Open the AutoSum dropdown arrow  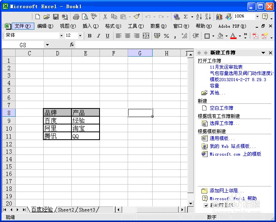point(192,17)
